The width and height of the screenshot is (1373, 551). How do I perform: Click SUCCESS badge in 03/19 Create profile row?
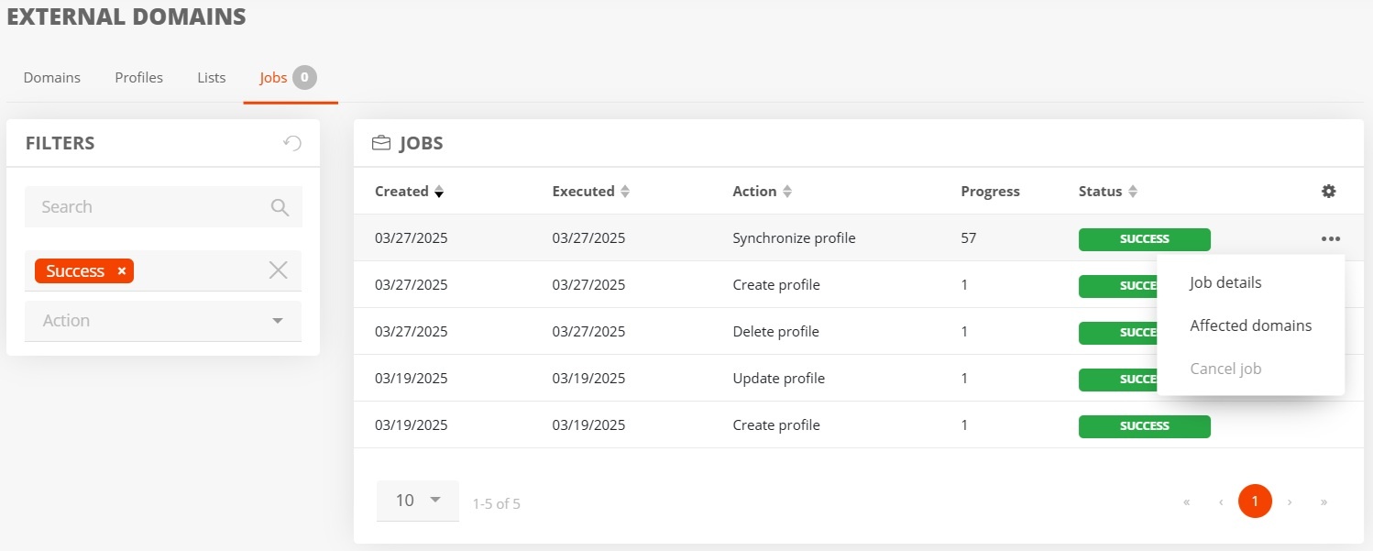[1145, 426]
